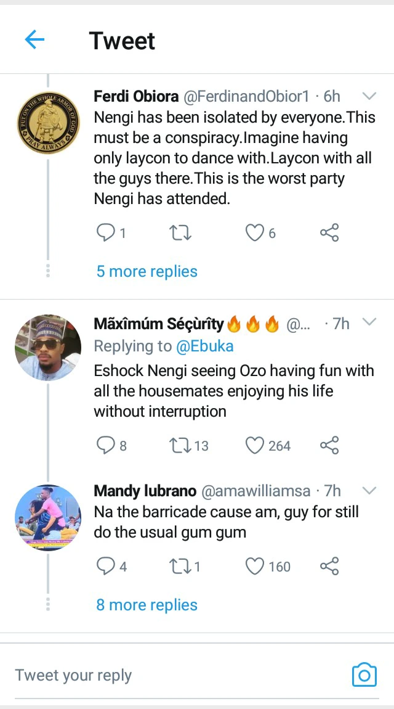This screenshot has width=394, height=709.
Task: Open options chevron on Mandy lubrano's tweet
Action: tap(369, 491)
